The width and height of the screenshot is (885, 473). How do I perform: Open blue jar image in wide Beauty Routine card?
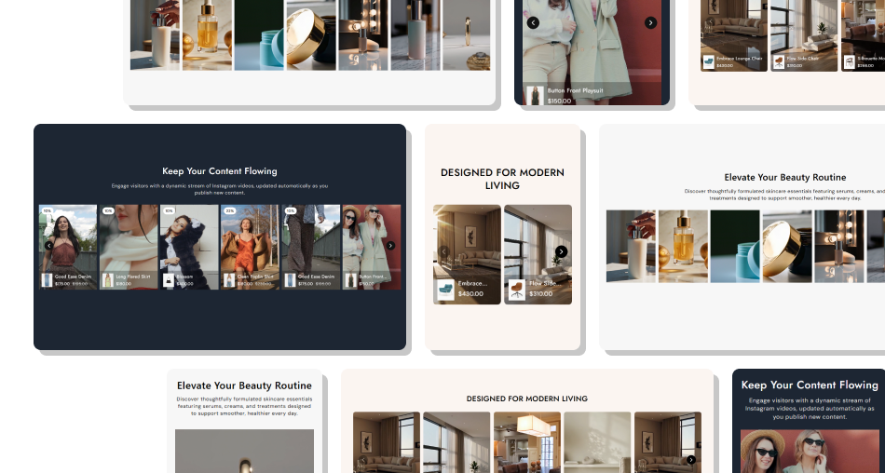[735, 246]
